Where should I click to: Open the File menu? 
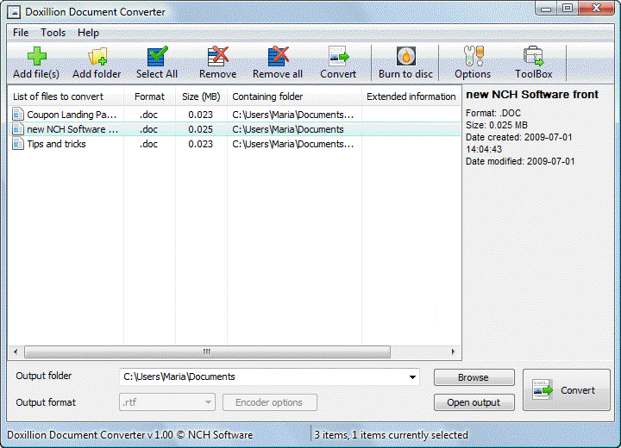click(x=21, y=33)
